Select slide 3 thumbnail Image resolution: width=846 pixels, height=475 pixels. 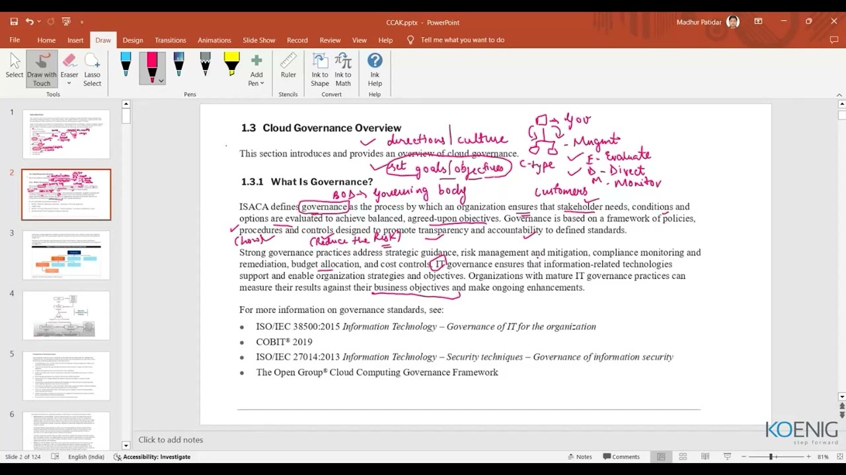[66, 255]
